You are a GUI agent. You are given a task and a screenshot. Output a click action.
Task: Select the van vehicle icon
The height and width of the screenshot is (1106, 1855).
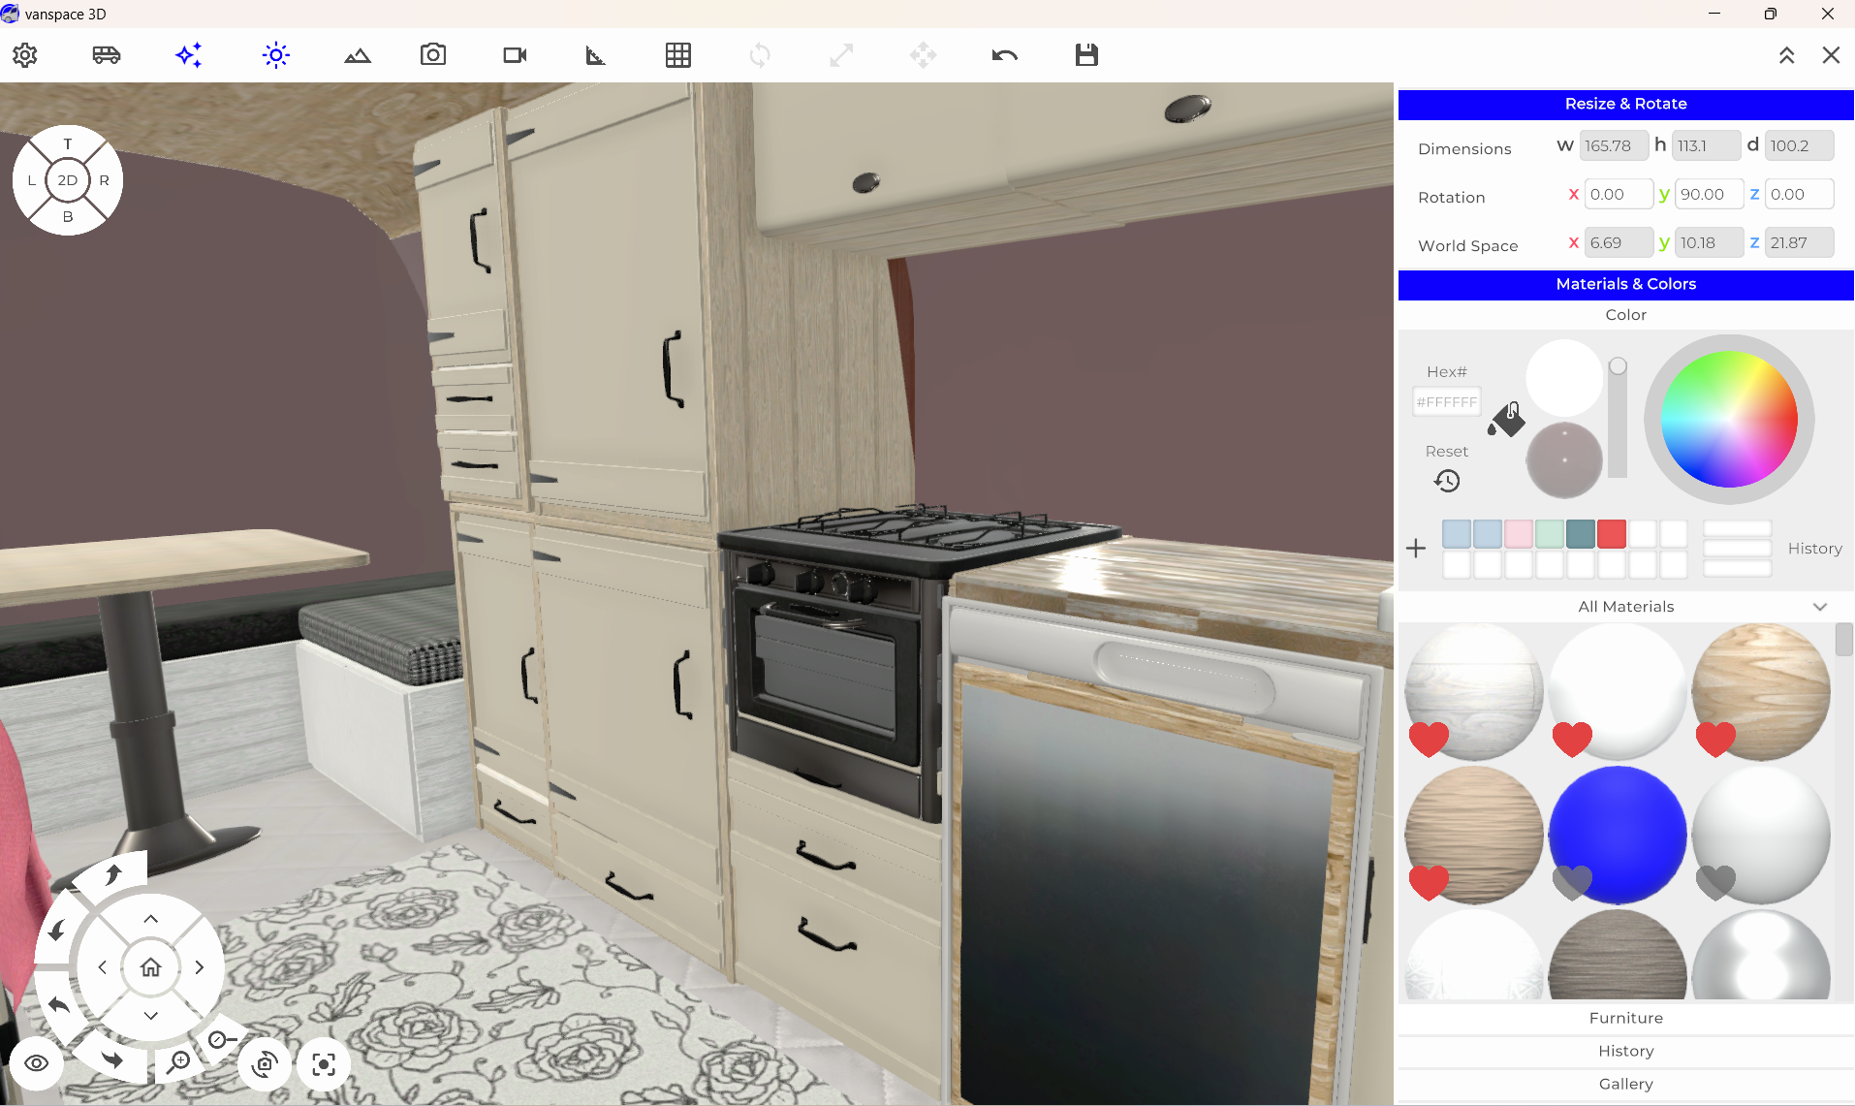[x=107, y=55]
